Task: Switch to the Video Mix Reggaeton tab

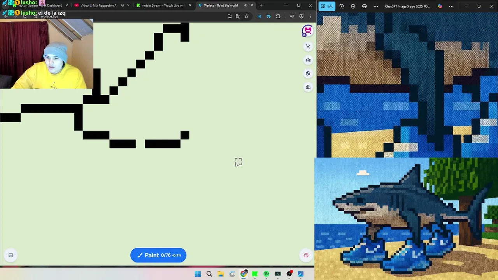Action: click(x=99, y=5)
